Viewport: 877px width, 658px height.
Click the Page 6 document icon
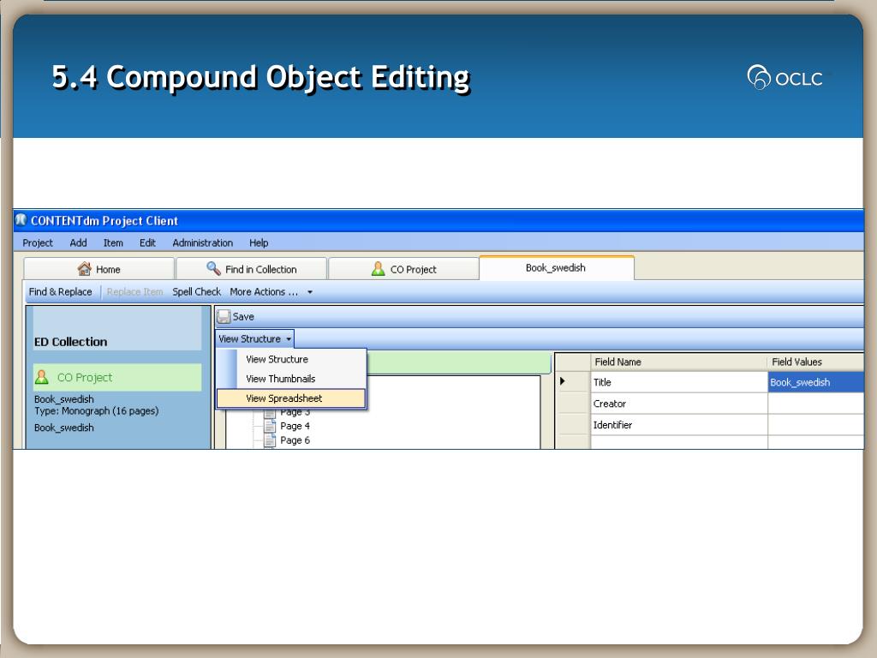point(270,441)
